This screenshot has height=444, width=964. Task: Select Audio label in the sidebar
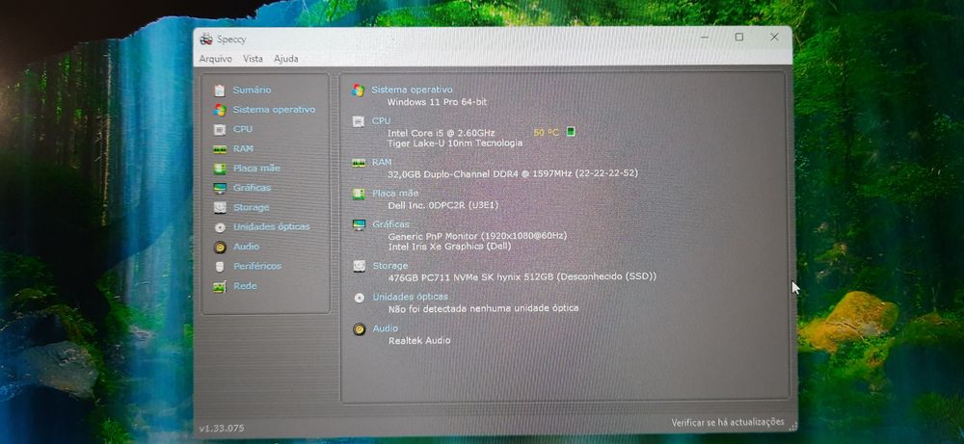pos(246,247)
